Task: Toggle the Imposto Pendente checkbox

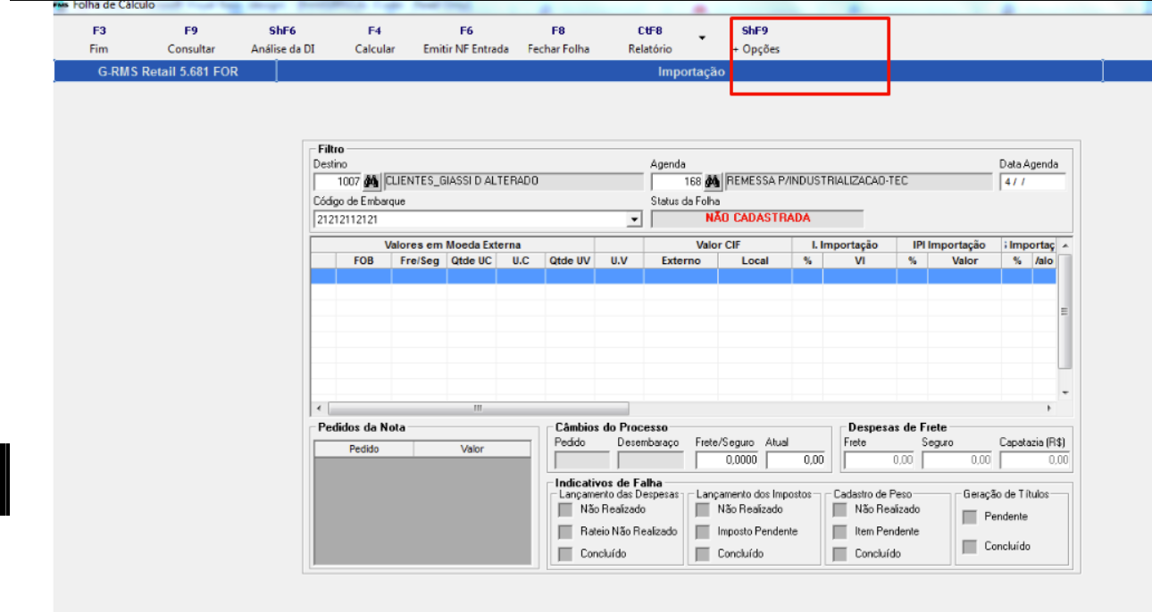Action: (703, 532)
